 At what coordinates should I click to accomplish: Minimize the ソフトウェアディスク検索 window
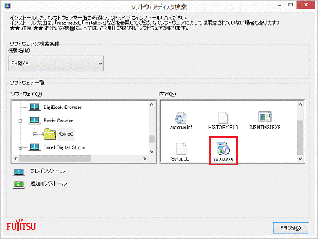pos(280,5)
